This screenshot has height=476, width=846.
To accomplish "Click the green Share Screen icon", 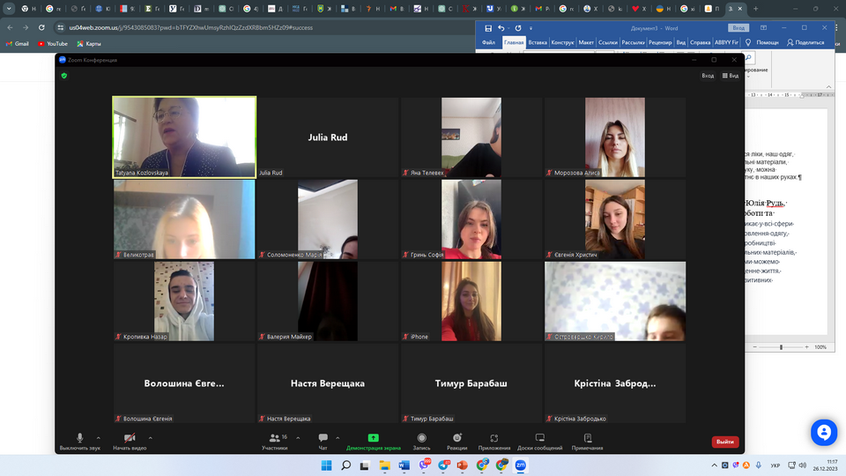I will pos(373,438).
